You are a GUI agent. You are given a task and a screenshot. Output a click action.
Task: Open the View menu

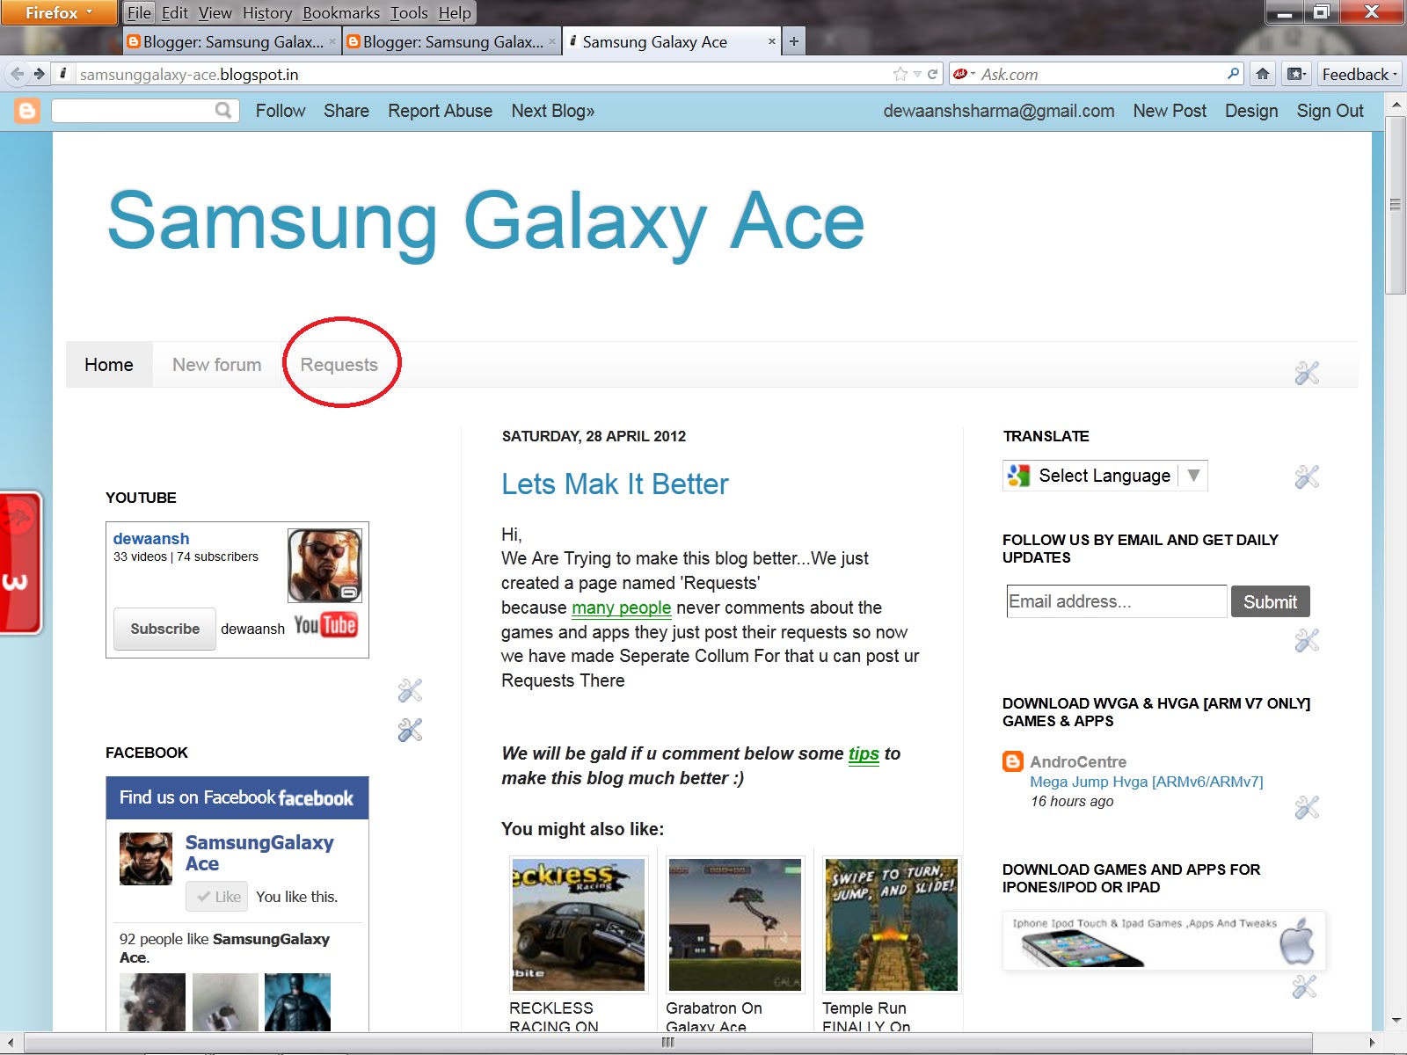215,12
